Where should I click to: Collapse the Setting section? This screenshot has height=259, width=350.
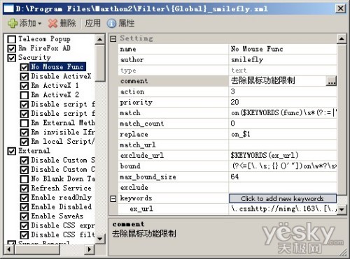113,38
